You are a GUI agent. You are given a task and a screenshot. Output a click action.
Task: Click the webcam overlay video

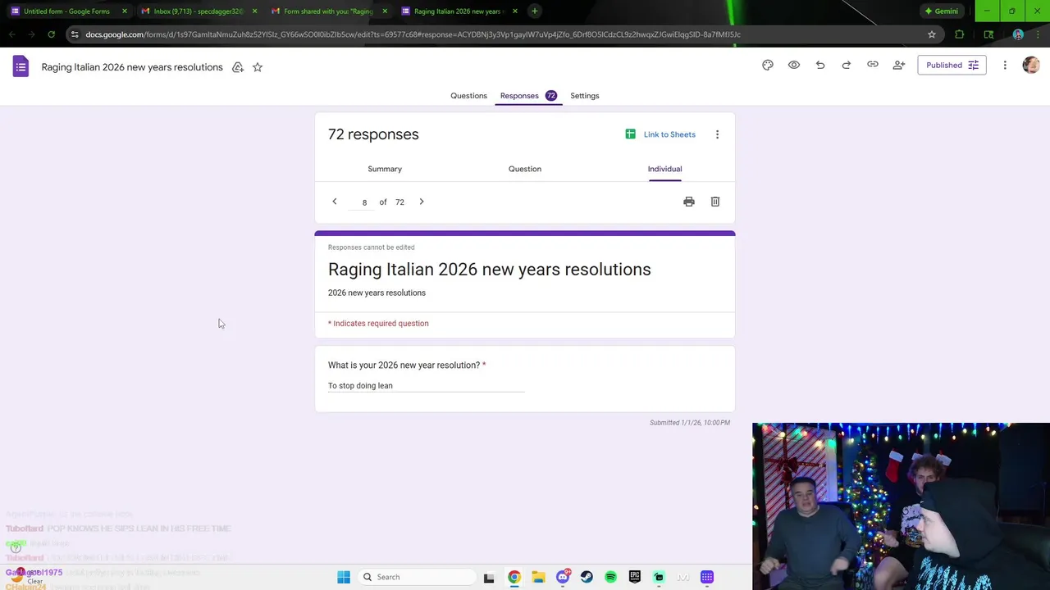[901, 506]
